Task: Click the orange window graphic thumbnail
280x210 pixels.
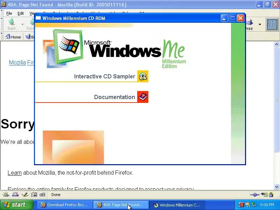Action: (x=73, y=147)
